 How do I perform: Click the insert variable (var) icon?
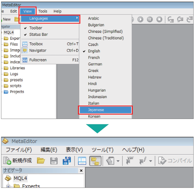pyautogui.click(x=130, y=160)
